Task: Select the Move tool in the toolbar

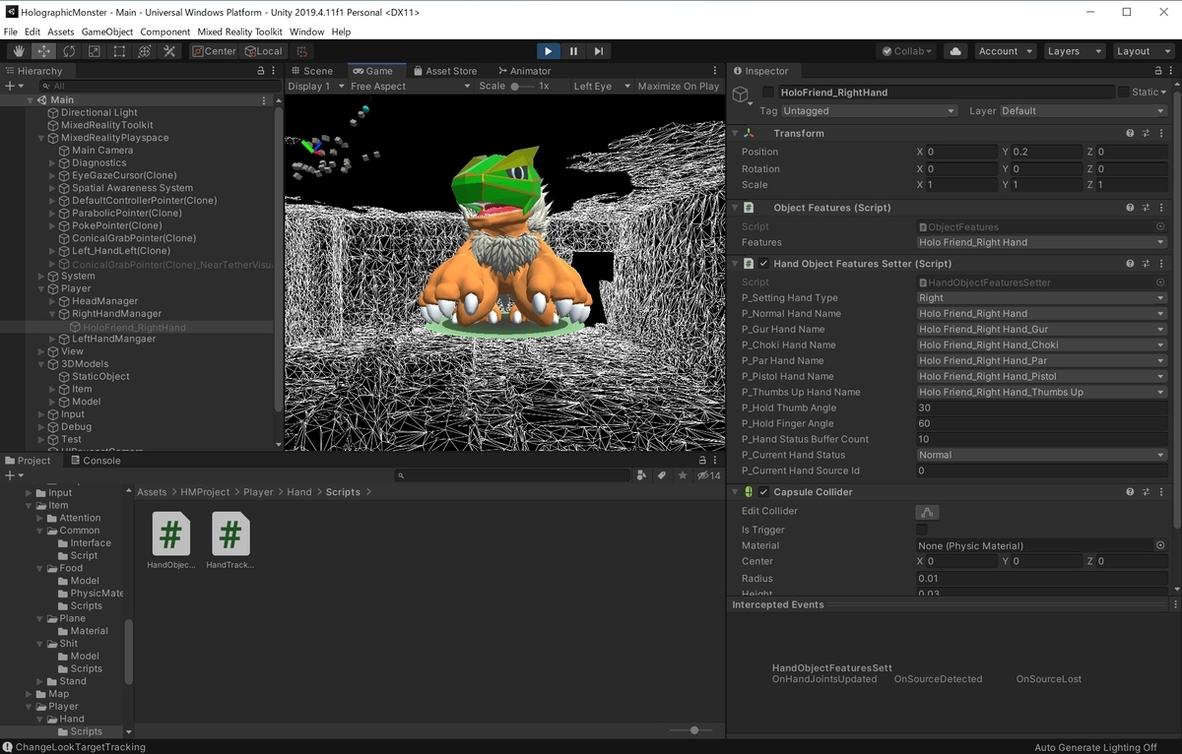Action: point(43,51)
